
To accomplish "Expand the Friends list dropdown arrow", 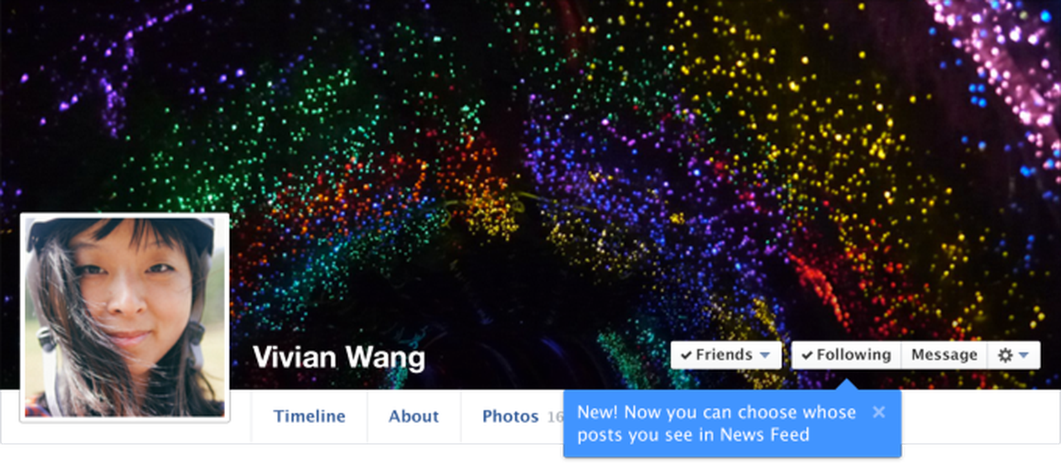I will [765, 355].
